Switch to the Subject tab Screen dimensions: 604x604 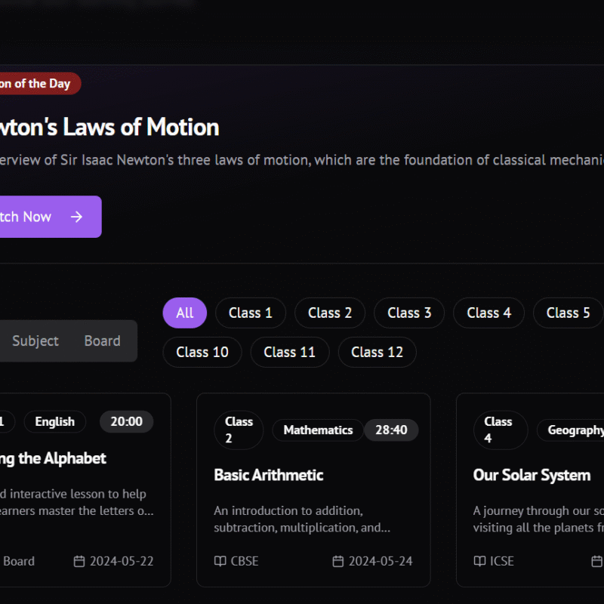[x=35, y=341]
